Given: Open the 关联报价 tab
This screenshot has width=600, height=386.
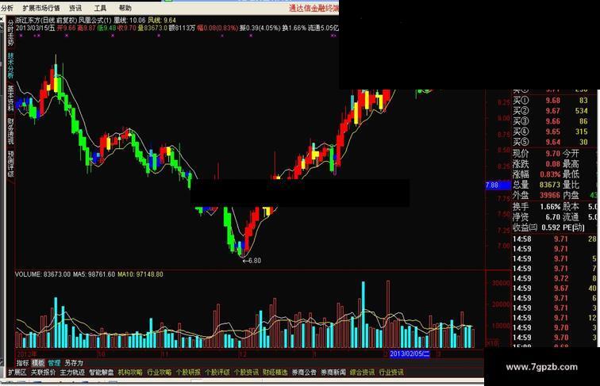Looking at the screenshot, I should pos(43,372).
